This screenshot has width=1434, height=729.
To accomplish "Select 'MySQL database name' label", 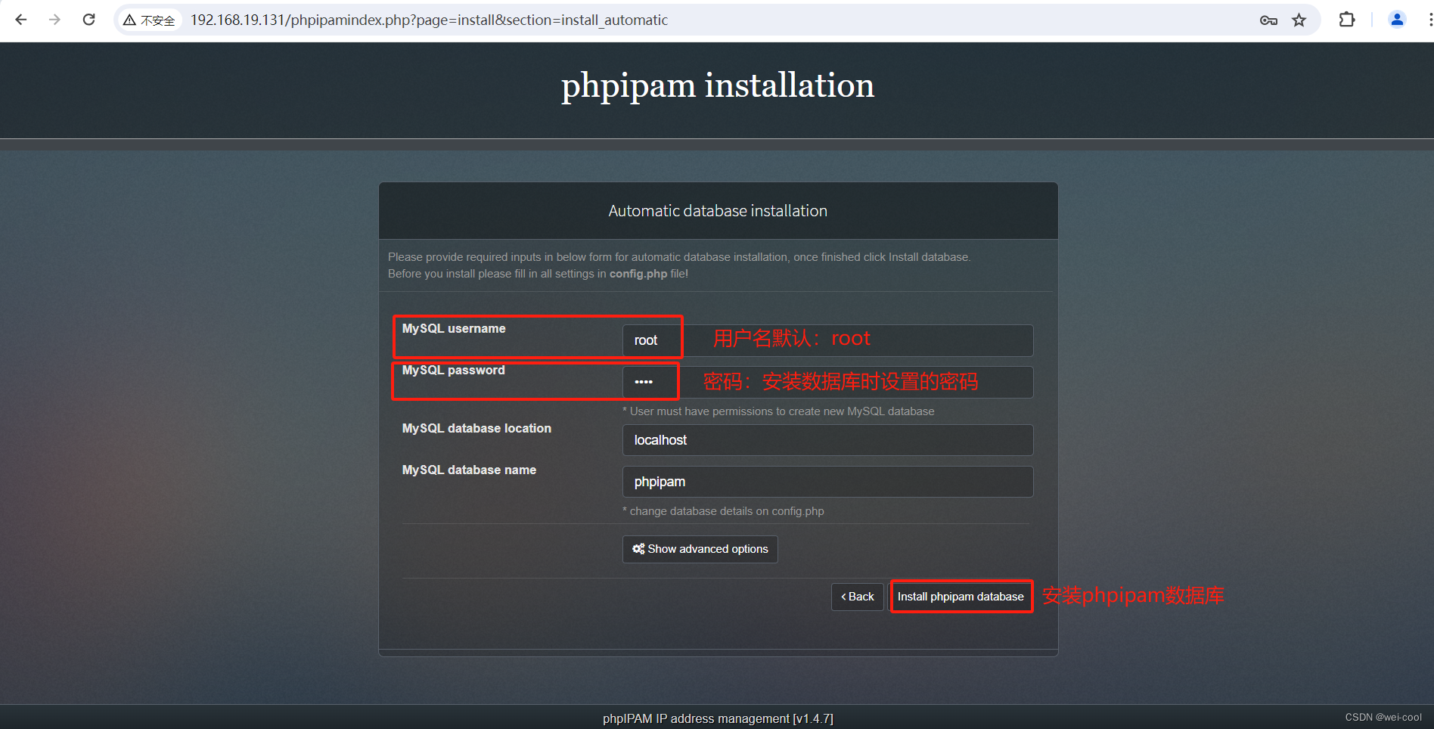I will (469, 470).
